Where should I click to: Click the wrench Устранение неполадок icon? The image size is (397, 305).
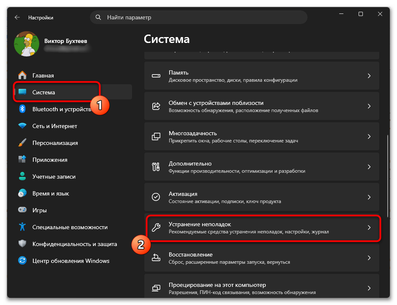(156, 227)
